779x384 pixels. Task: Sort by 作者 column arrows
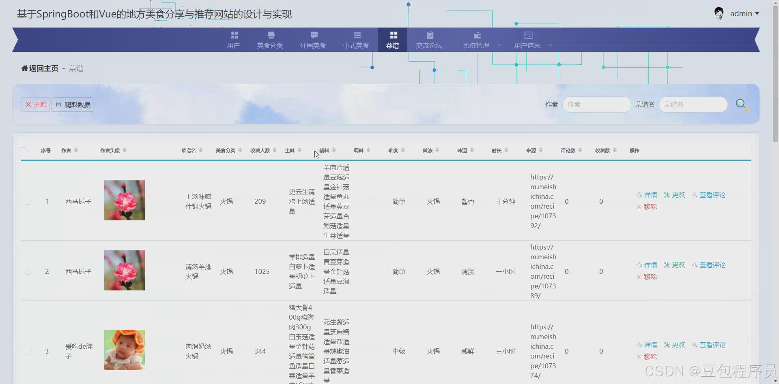pyautogui.click(x=76, y=150)
